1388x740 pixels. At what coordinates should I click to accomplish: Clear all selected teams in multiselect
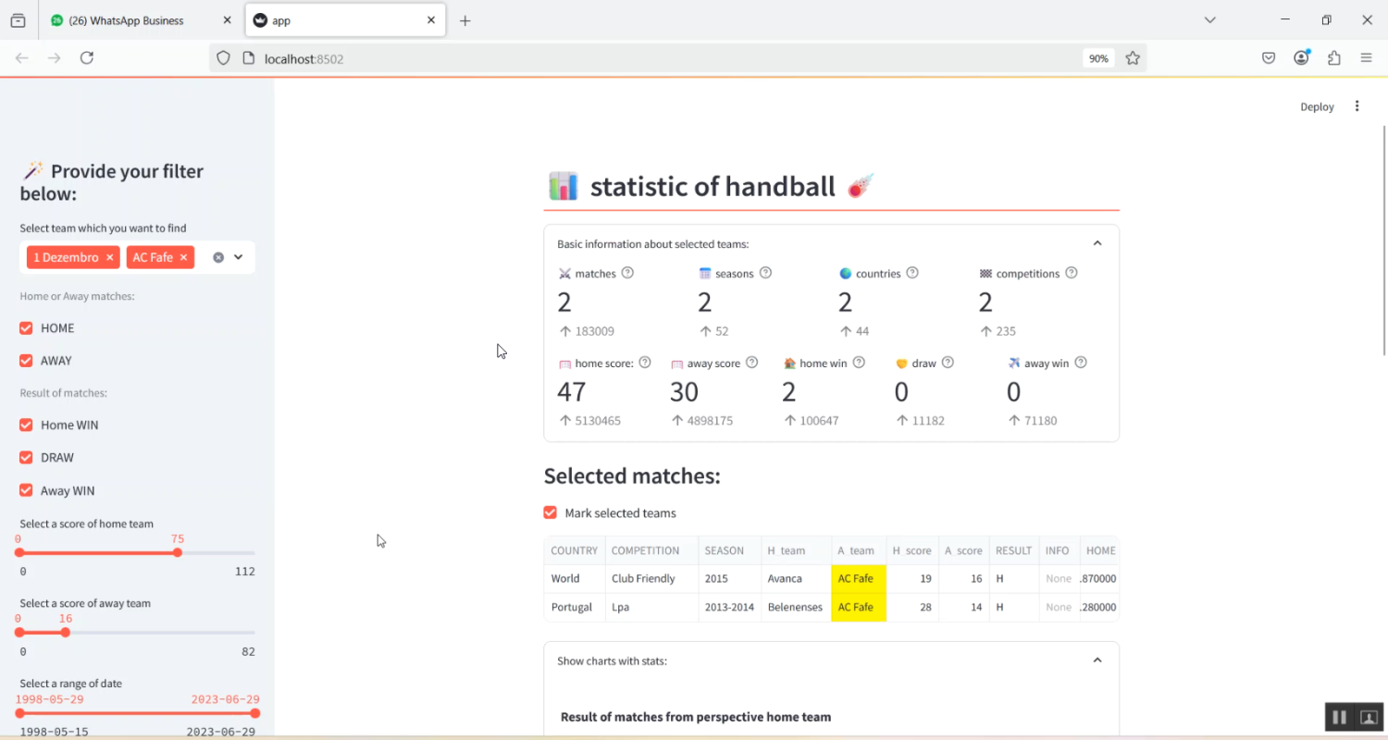(x=218, y=257)
